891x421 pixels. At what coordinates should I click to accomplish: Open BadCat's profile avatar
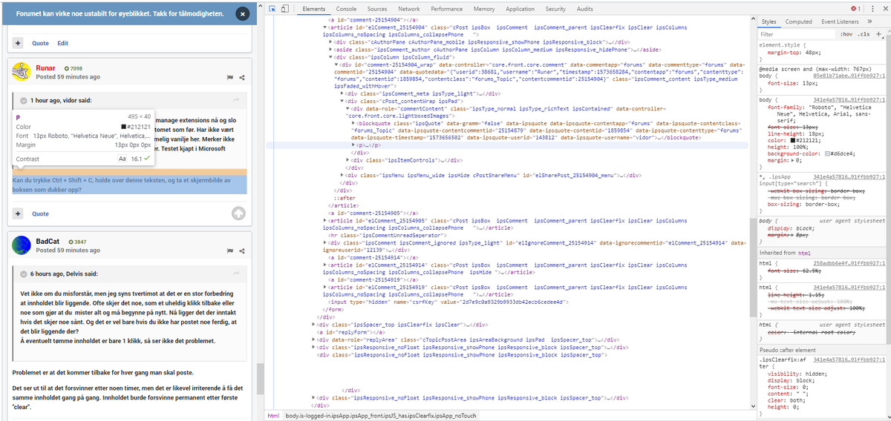tap(21, 246)
